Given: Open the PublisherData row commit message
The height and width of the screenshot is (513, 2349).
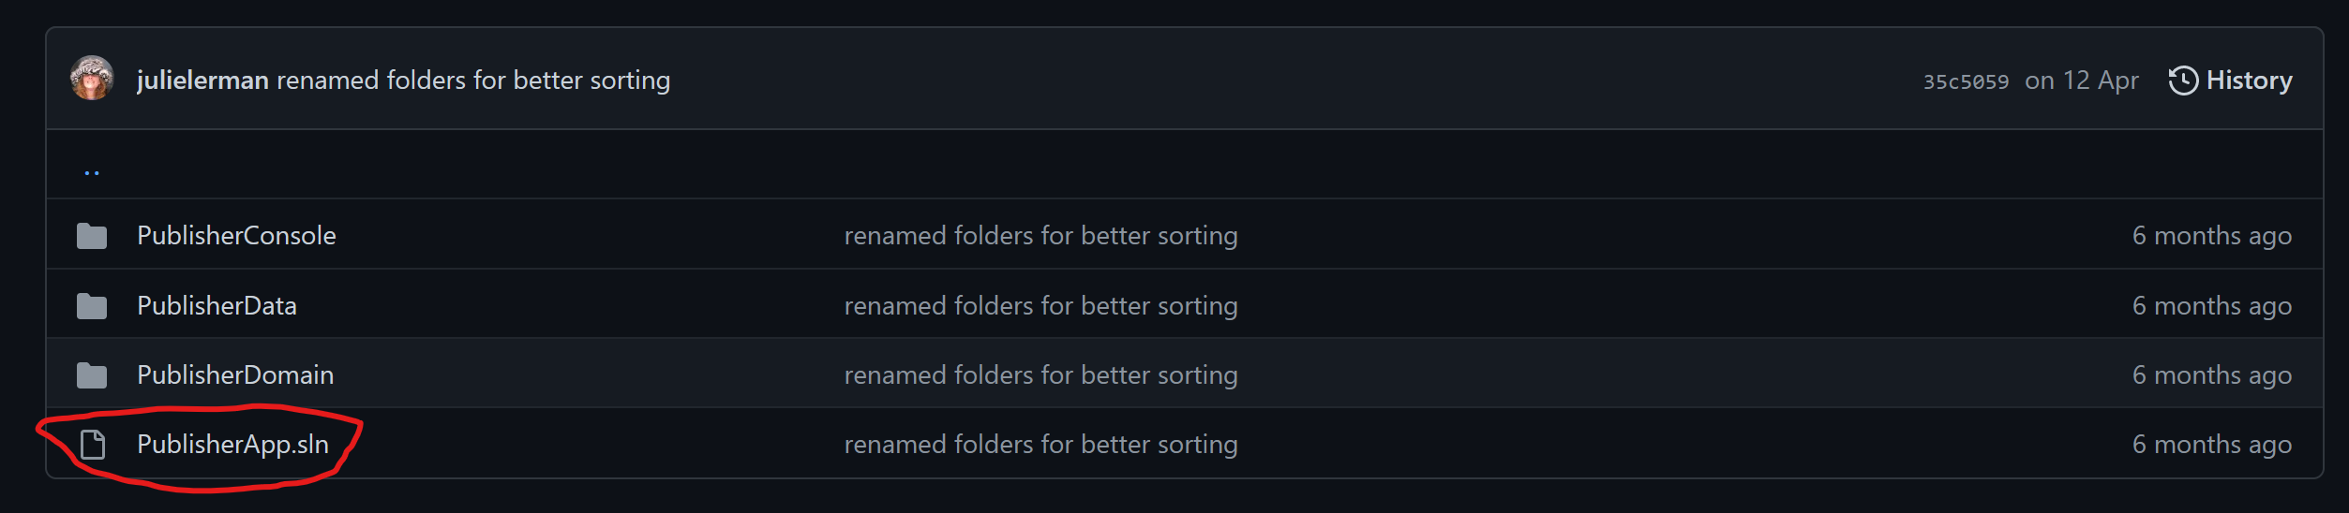Looking at the screenshot, I should click(x=1040, y=306).
